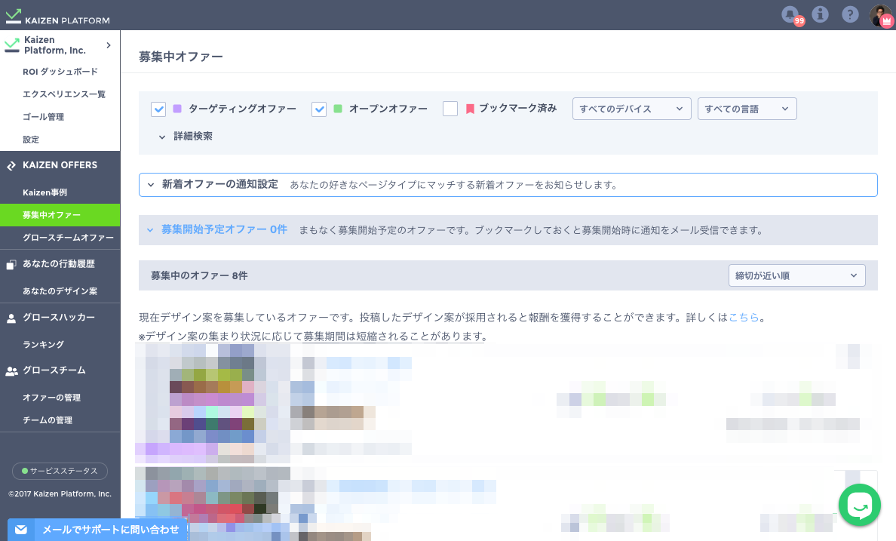Follow the こちら link
This screenshot has height=541, width=896.
click(744, 318)
